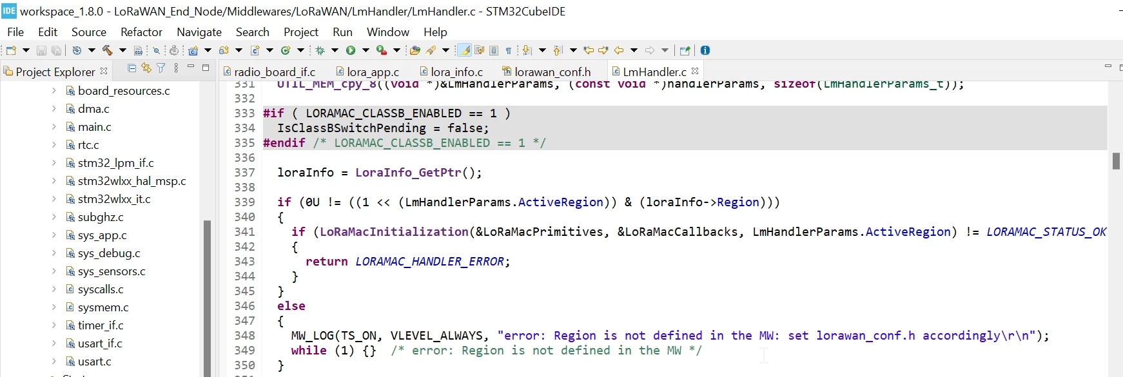The width and height of the screenshot is (1123, 377).
Task: Close the Project Explorer view
Action: (x=104, y=70)
